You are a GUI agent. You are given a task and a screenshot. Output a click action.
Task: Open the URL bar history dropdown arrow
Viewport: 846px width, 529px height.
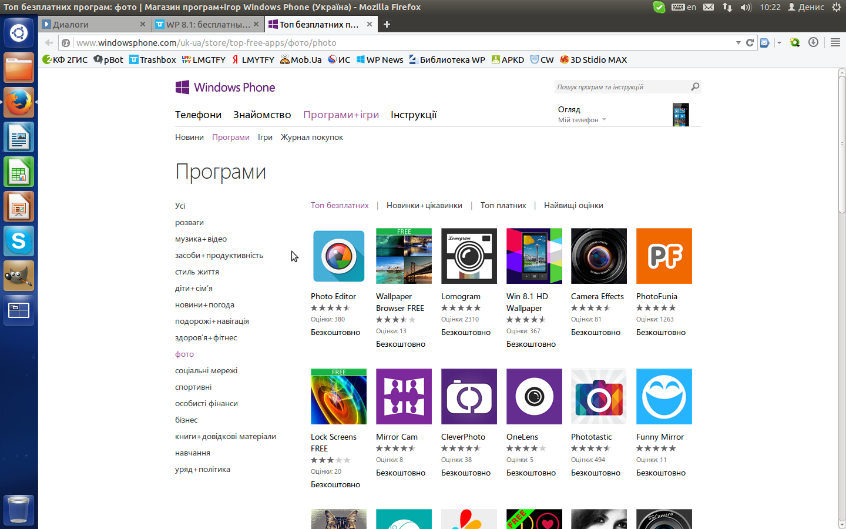tap(738, 42)
